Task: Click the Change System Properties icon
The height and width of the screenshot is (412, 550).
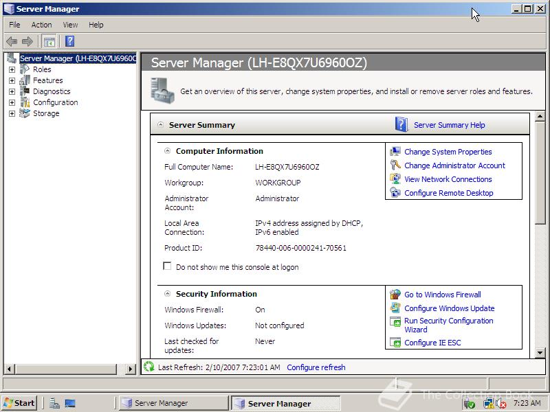Action: [x=395, y=151]
